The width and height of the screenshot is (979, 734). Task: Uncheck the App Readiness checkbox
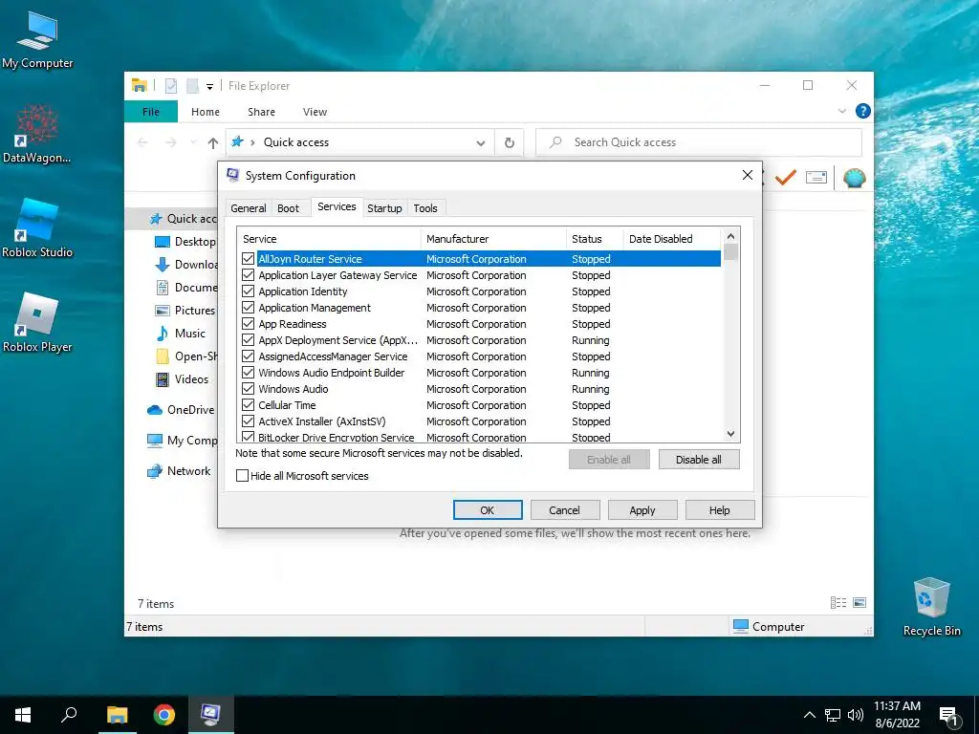point(248,323)
